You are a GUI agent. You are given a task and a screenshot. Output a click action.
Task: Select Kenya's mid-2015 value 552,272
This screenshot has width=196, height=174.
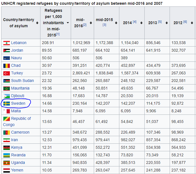103,147
